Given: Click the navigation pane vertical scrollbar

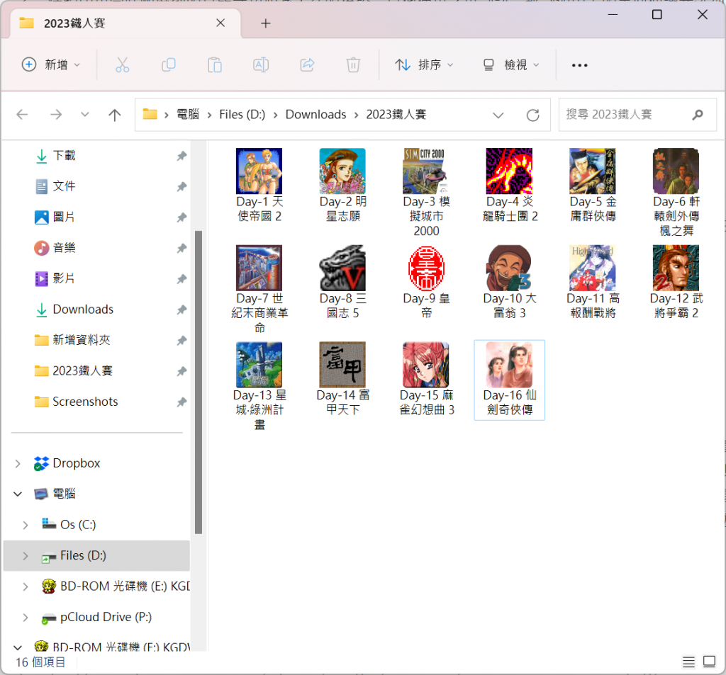Looking at the screenshot, I should 199,382.
